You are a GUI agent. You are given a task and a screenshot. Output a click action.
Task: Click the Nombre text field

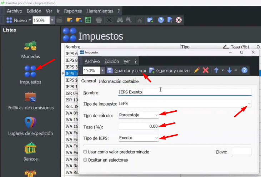[x=185, y=92]
